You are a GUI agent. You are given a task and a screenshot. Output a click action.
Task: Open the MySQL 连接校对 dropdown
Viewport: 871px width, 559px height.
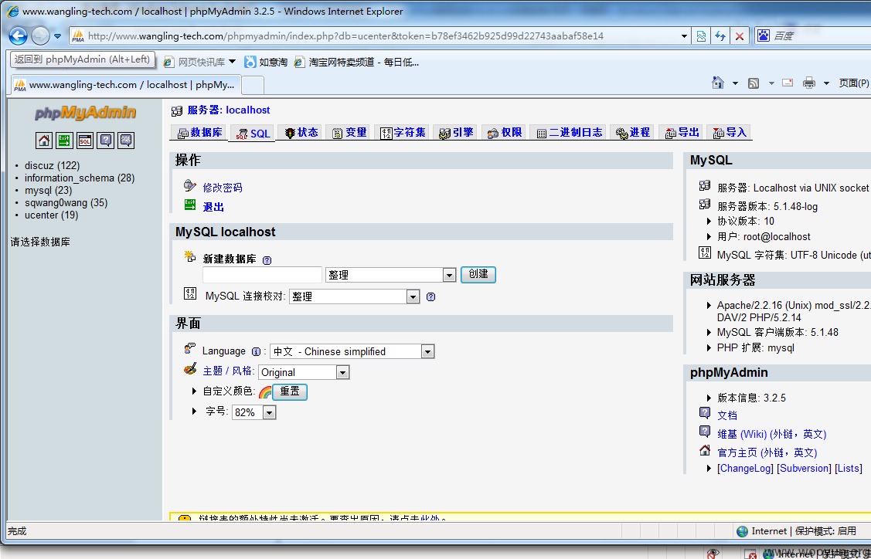[x=355, y=297]
